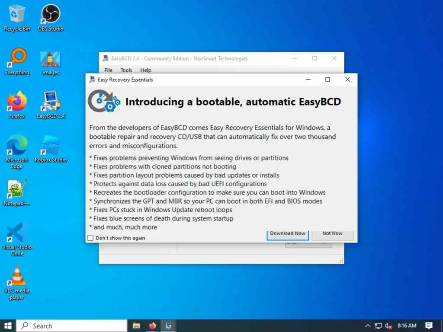
Task: Click the "and much, much more" line
Action: pos(123,227)
